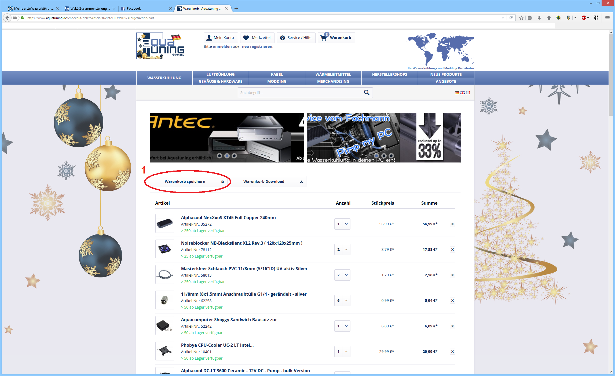This screenshot has height=376, width=615.
Task: Delete Noiseblocker NB-Blacksilent item with X
Action: 452,250
